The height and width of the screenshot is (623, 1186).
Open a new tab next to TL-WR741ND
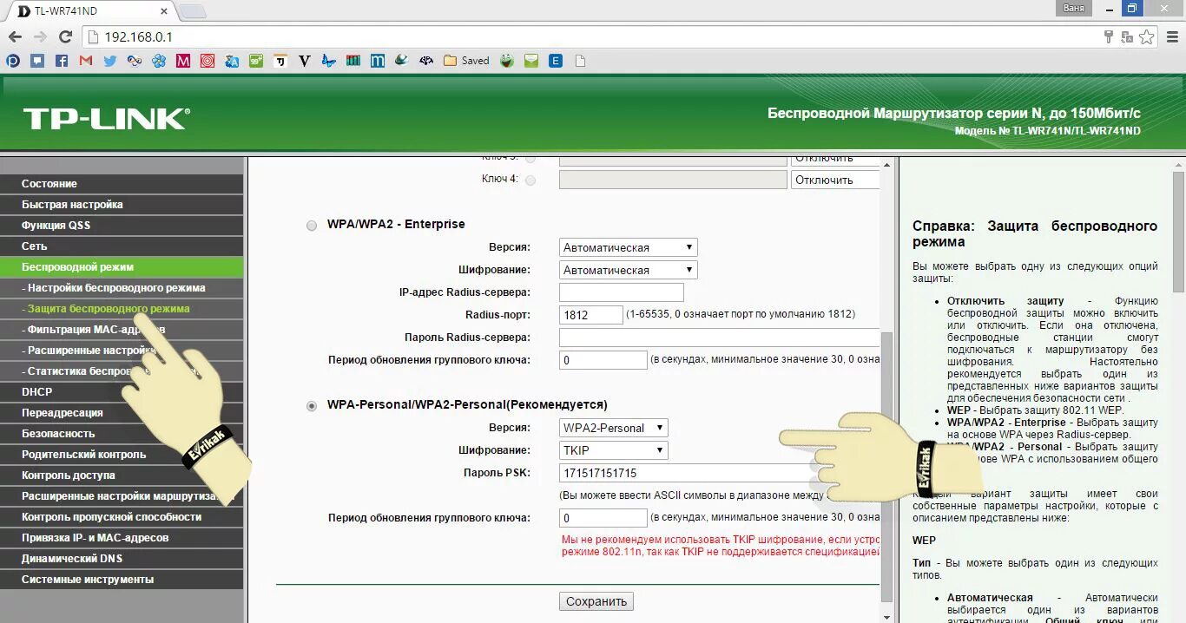tap(192, 11)
